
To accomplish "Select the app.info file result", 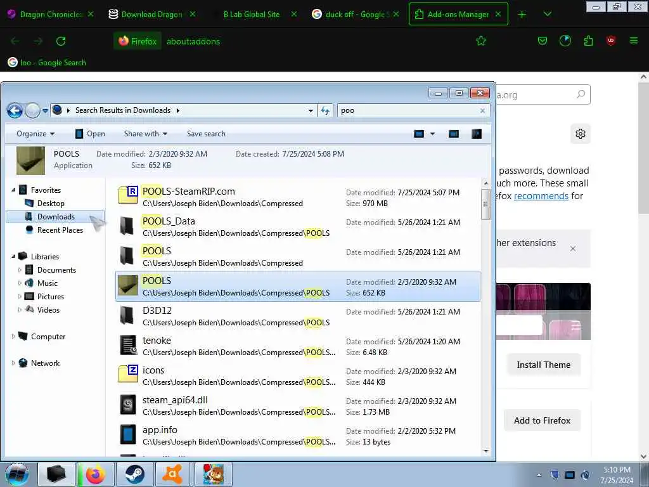I will click(x=298, y=436).
